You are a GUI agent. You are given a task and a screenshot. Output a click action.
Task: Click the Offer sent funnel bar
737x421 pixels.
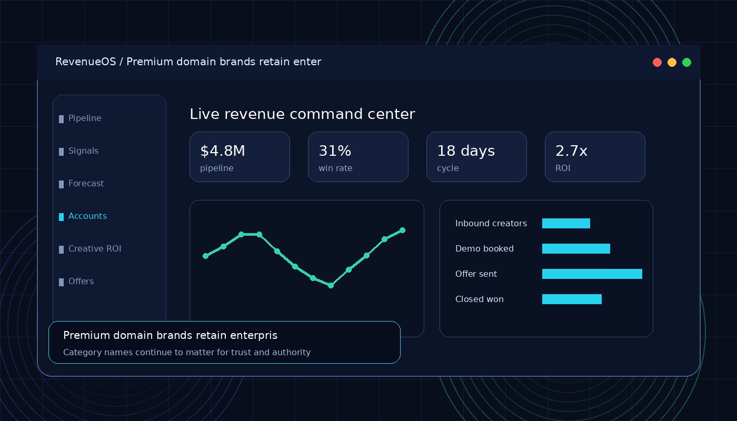(x=592, y=274)
